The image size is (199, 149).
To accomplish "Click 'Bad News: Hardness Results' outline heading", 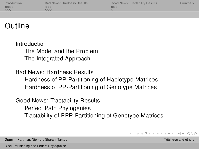I will [x=54, y=72].
